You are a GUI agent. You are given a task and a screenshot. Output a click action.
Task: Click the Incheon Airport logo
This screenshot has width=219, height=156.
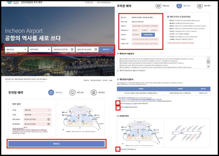pyautogui.click(x=13, y=2)
